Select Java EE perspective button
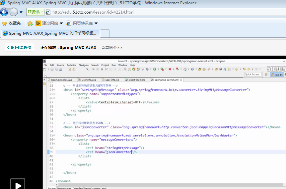The image size is (286, 189). tap(277, 74)
